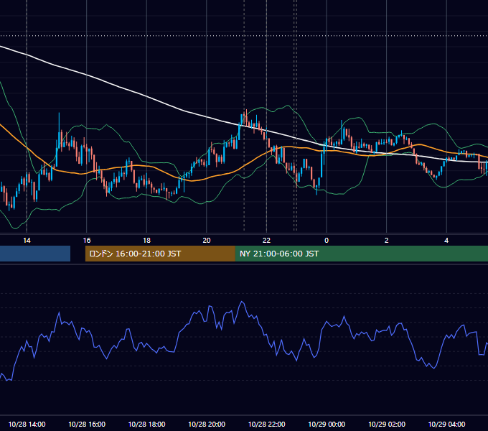Click the blue session bar before London

point(35,254)
